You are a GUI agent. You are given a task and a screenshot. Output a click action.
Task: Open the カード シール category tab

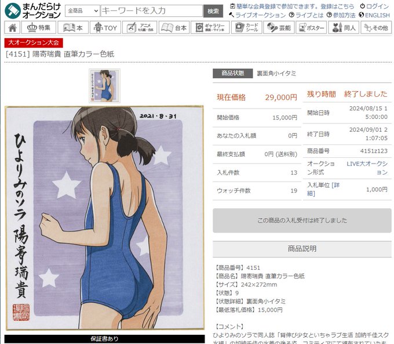coord(246,27)
